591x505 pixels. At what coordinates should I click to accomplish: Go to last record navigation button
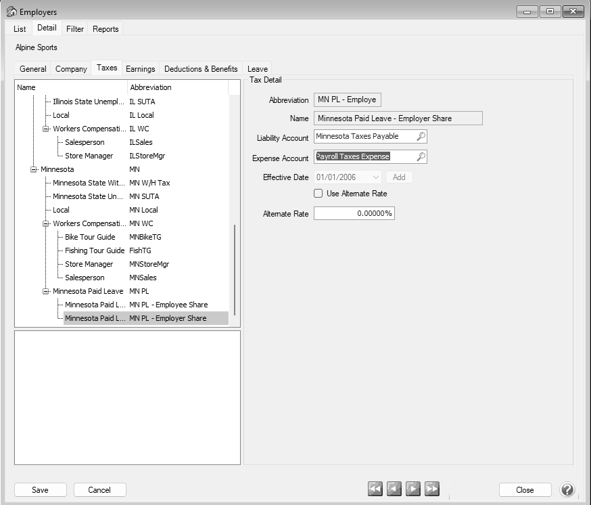[432, 489]
